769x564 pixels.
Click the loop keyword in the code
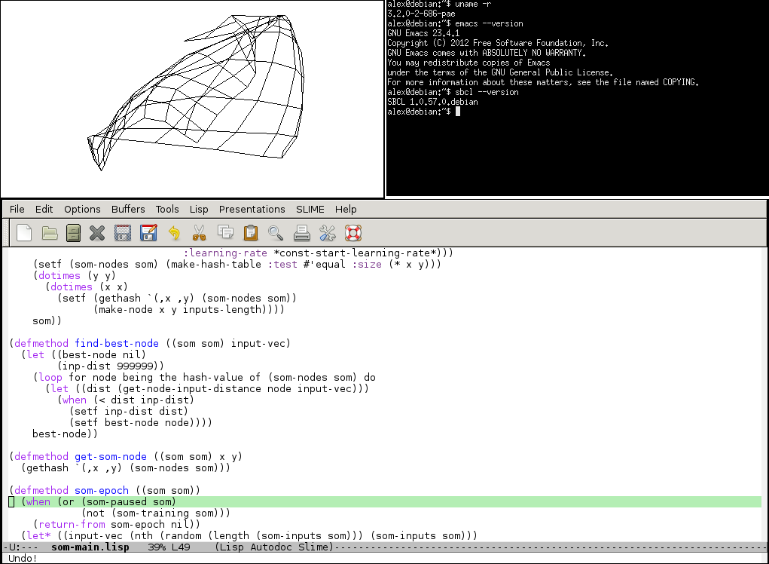click(x=50, y=377)
